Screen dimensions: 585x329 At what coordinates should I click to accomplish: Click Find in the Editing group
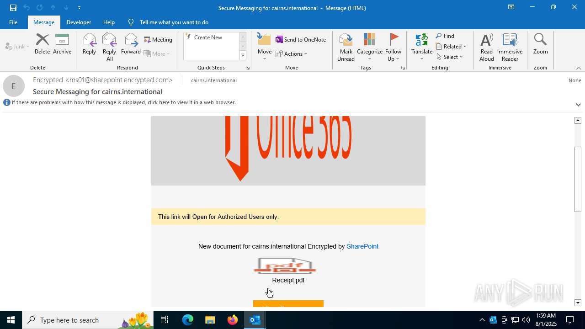[445, 36]
